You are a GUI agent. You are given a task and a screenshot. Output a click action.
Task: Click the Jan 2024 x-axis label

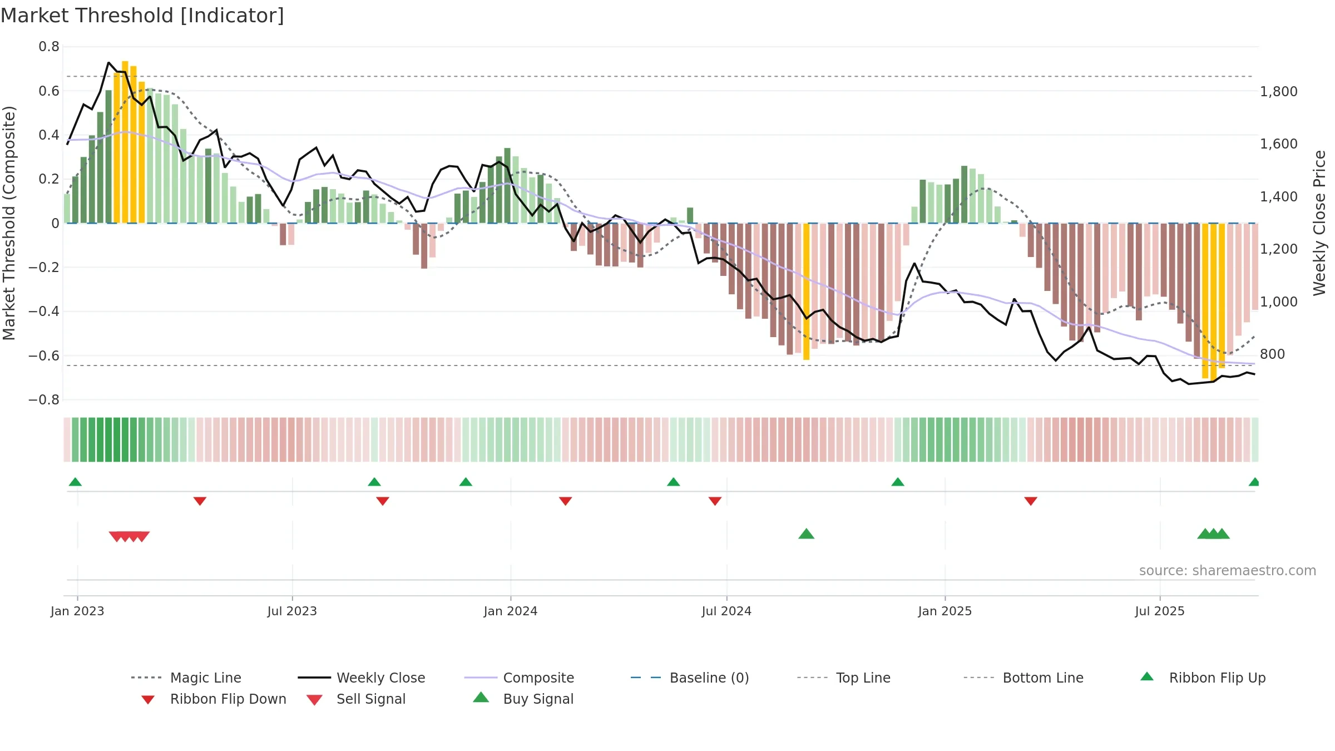coord(511,611)
